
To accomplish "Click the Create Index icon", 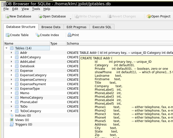I will 37,35.
